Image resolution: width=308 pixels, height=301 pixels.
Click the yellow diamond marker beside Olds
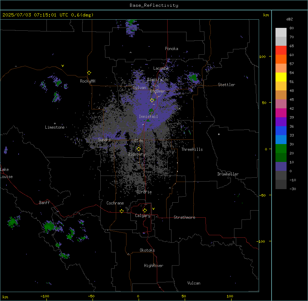[139, 149]
